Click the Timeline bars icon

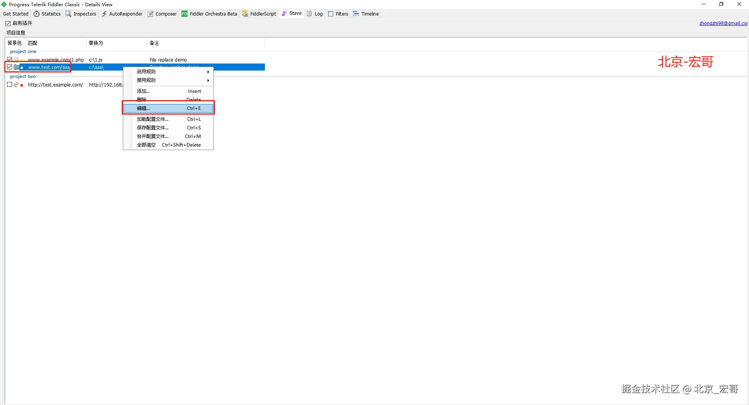tap(356, 14)
